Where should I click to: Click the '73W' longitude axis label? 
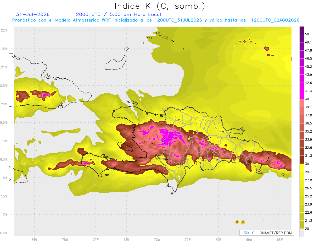pyautogui.click(x=126, y=240)
